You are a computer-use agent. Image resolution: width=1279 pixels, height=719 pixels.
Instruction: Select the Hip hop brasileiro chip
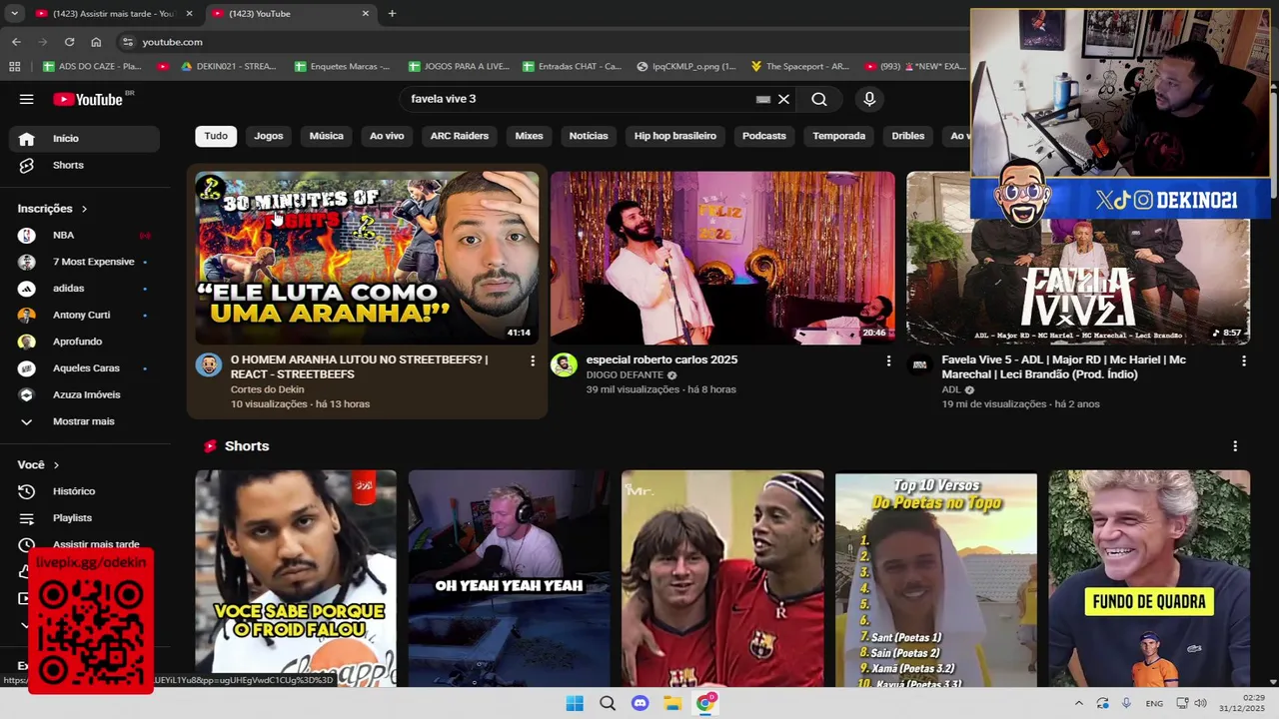coord(675,136)
